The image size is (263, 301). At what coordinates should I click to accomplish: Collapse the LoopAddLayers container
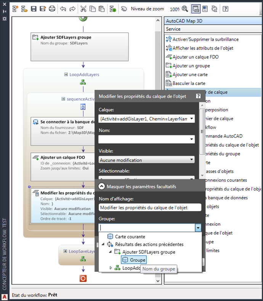coord(66,74)
